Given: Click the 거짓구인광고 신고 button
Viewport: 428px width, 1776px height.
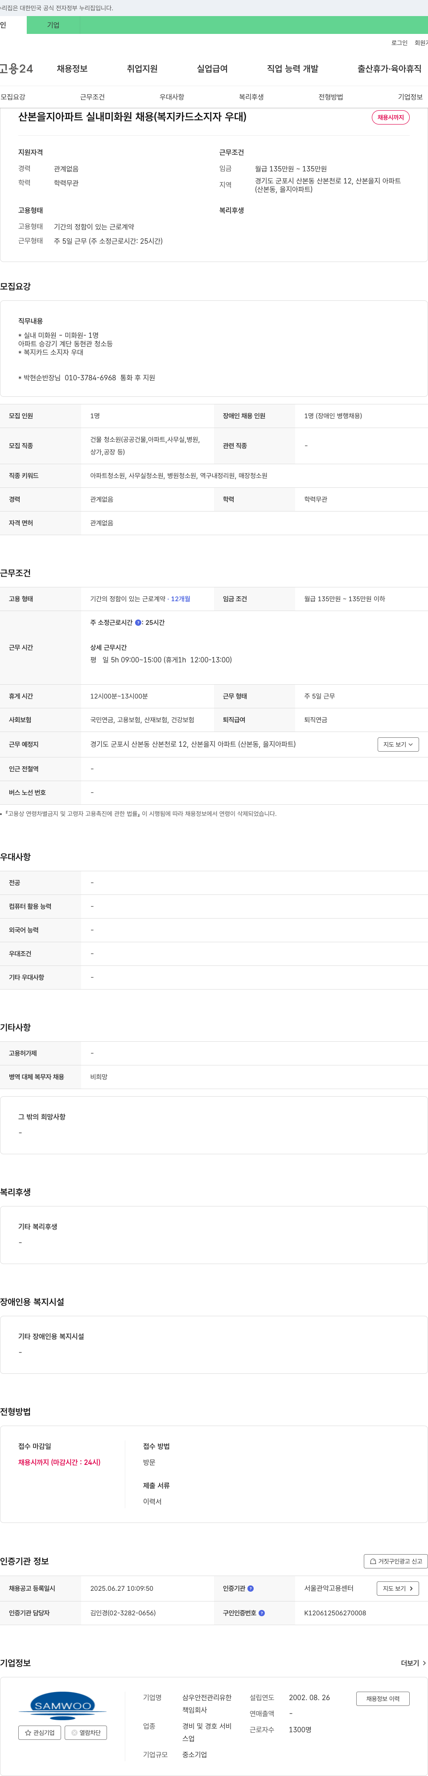Looking at the screenshot, I should (395, 1561).
